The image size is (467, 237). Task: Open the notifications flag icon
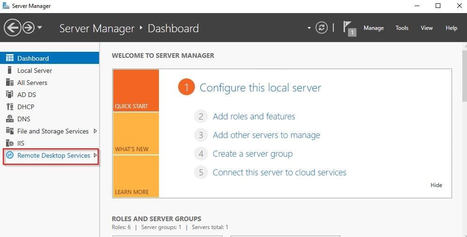pyautogui.click(x=349, y=28)
